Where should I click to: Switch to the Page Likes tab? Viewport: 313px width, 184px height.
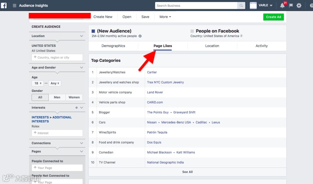163,46
